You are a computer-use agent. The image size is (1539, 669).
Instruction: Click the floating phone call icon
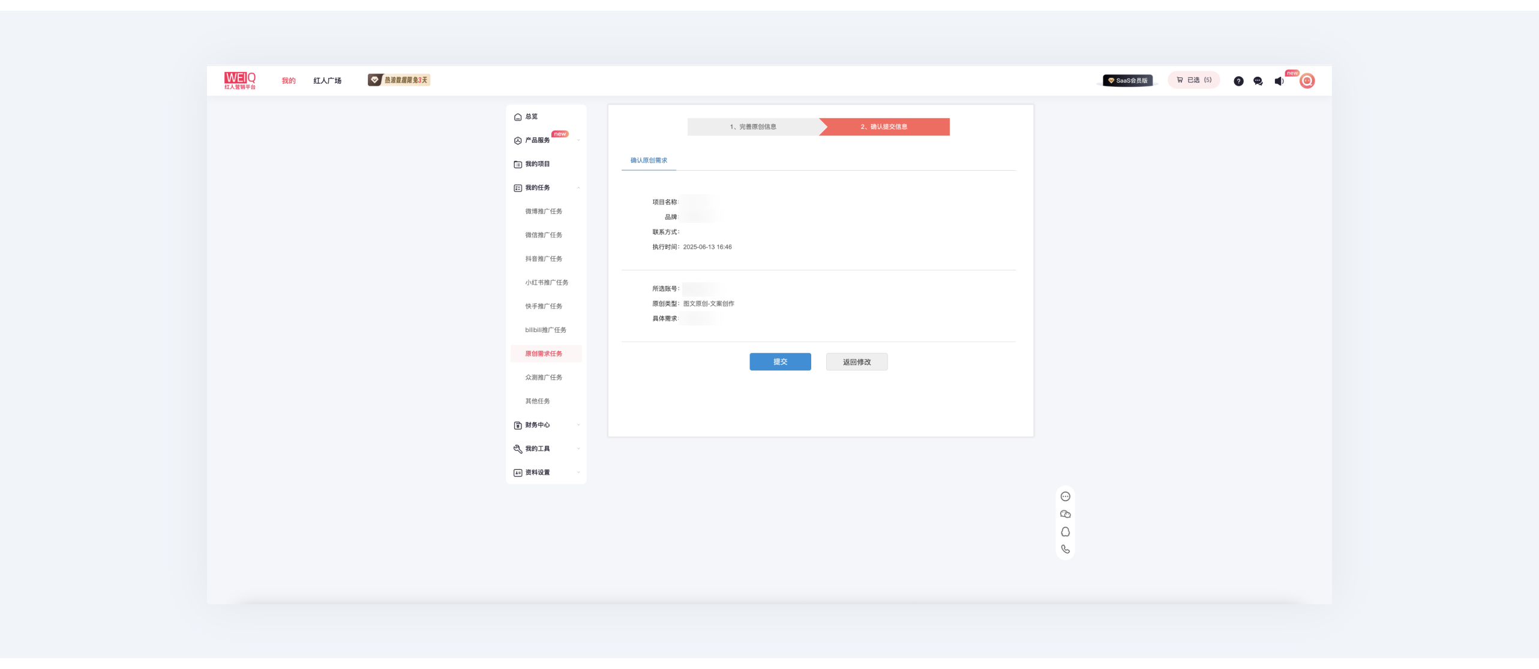point(1066,549)
